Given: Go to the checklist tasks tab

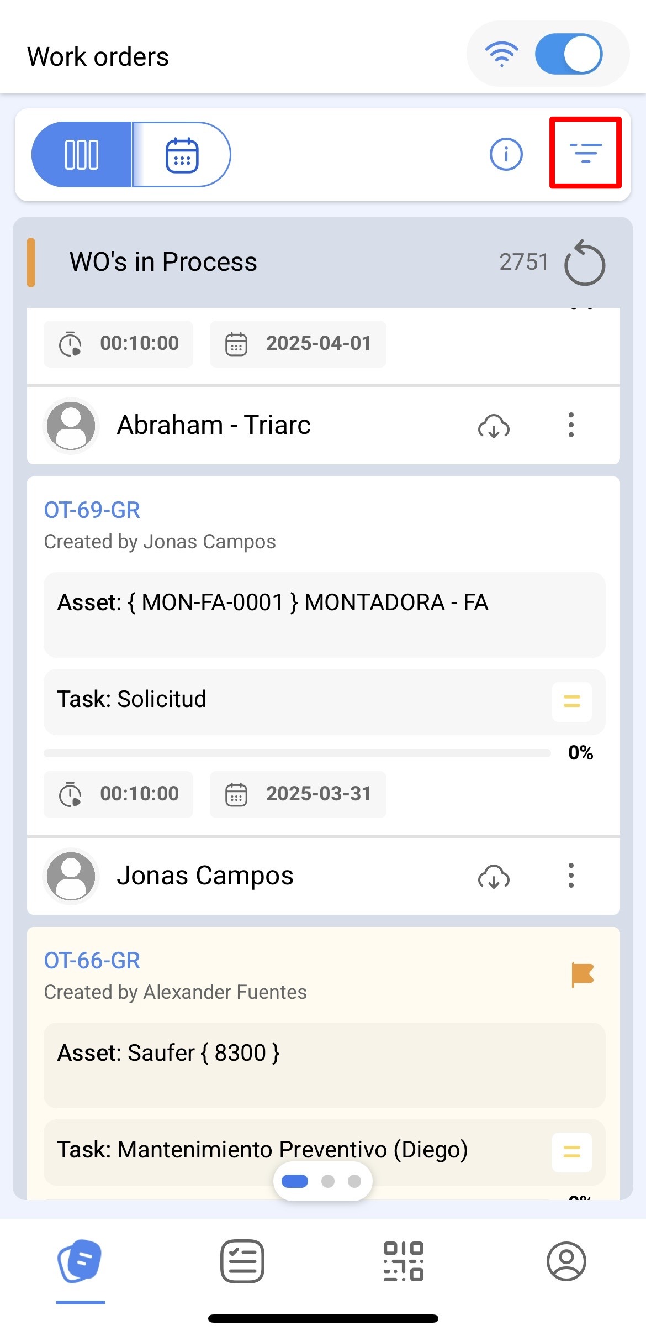Looking at the screenshot, I should point(242,1261).
